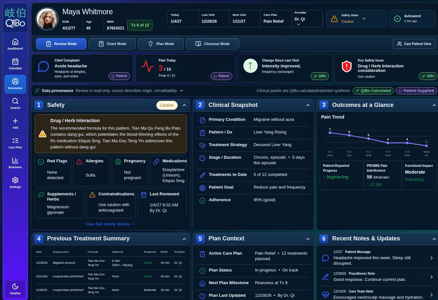Switch to Chart Mode

(112, 44)
